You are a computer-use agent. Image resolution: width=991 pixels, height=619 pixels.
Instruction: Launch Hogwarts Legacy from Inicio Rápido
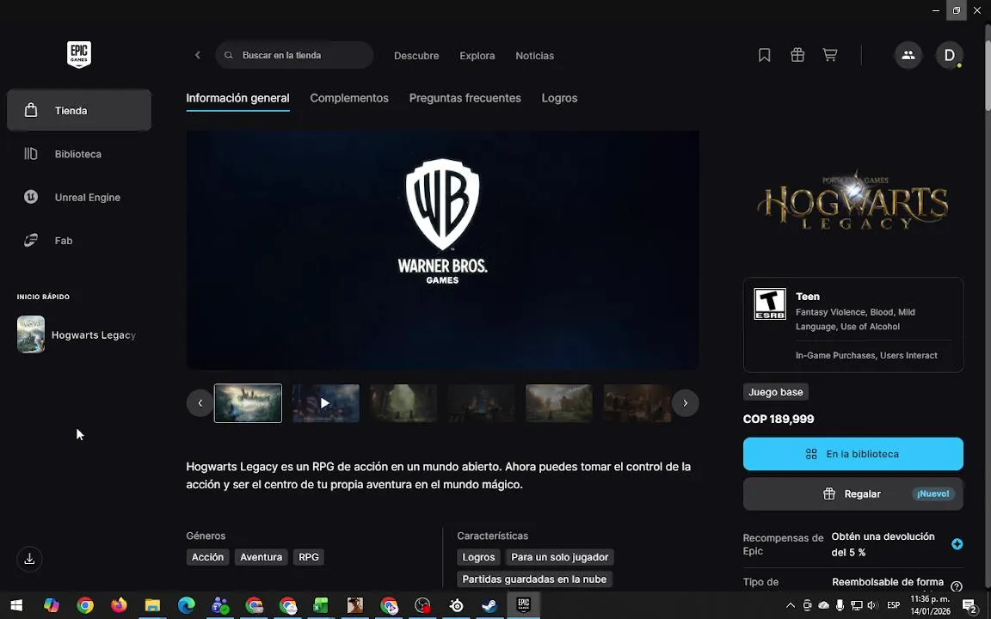(77, 334)
